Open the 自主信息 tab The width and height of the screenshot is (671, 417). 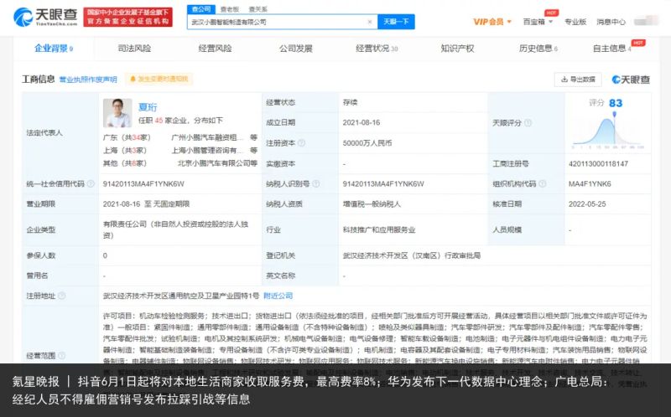pyautogui.click(x=612, y=49)
